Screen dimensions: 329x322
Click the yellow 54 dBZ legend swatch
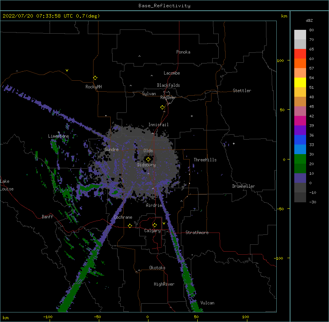click(300, 82)
